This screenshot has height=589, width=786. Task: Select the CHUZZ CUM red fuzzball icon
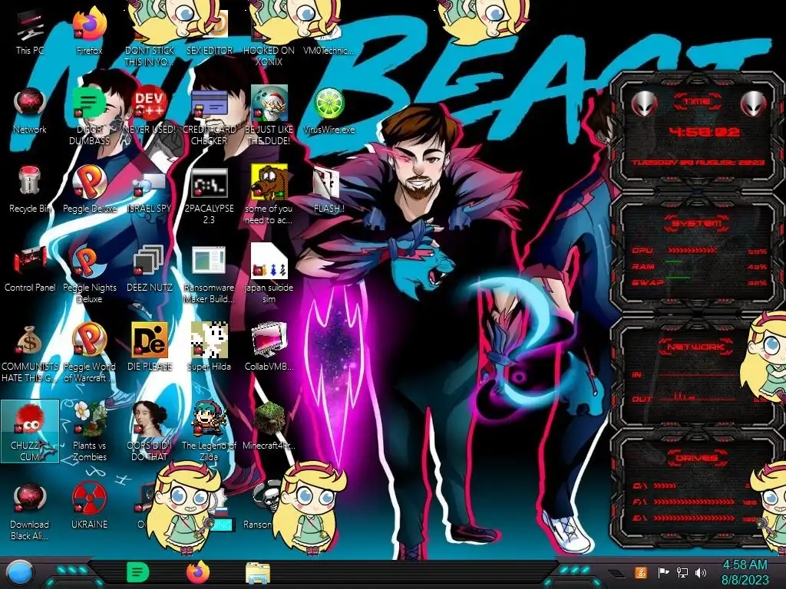tap(30, 432)
